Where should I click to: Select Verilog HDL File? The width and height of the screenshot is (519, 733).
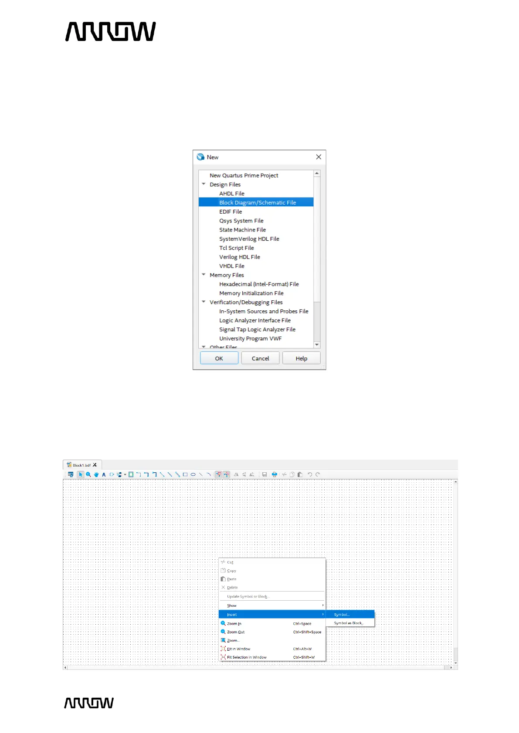240,257
